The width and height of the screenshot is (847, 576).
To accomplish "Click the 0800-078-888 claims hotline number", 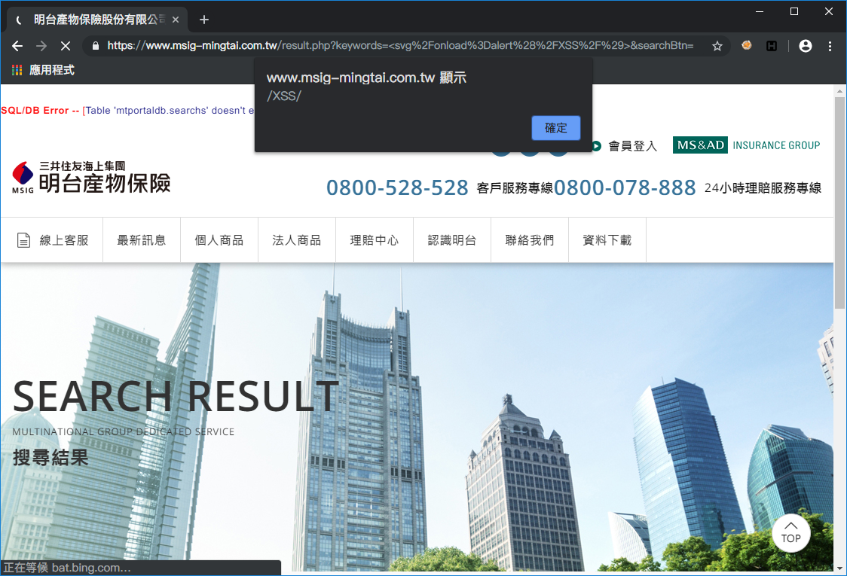I will 625,188.
